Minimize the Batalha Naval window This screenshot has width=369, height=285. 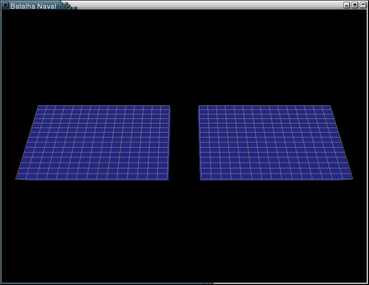click(347, 5)
